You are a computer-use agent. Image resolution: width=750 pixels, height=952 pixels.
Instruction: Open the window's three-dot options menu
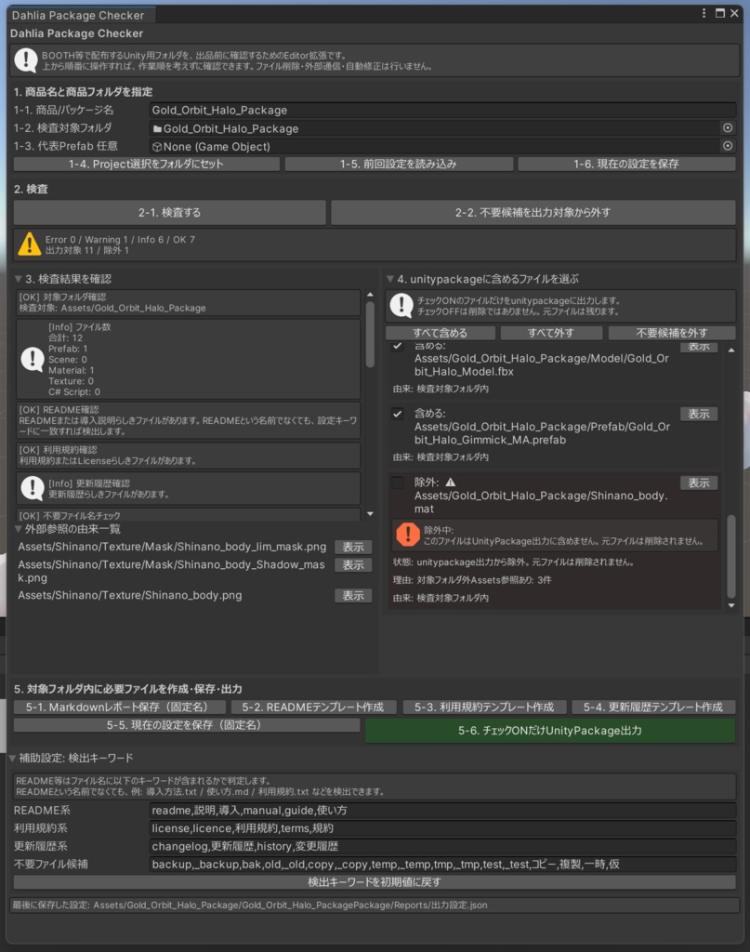click(704, 13)
